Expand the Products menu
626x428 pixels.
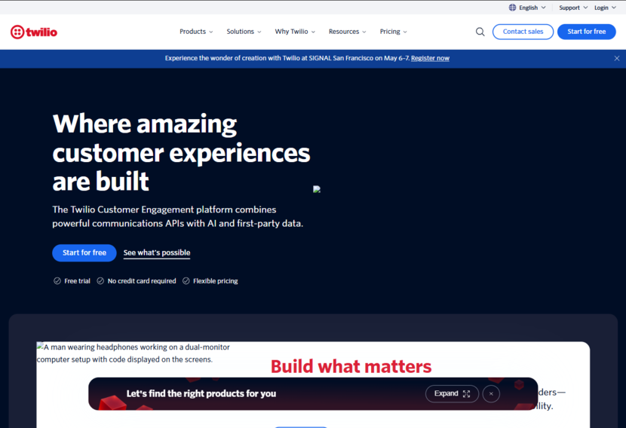[x=196, y=32]
